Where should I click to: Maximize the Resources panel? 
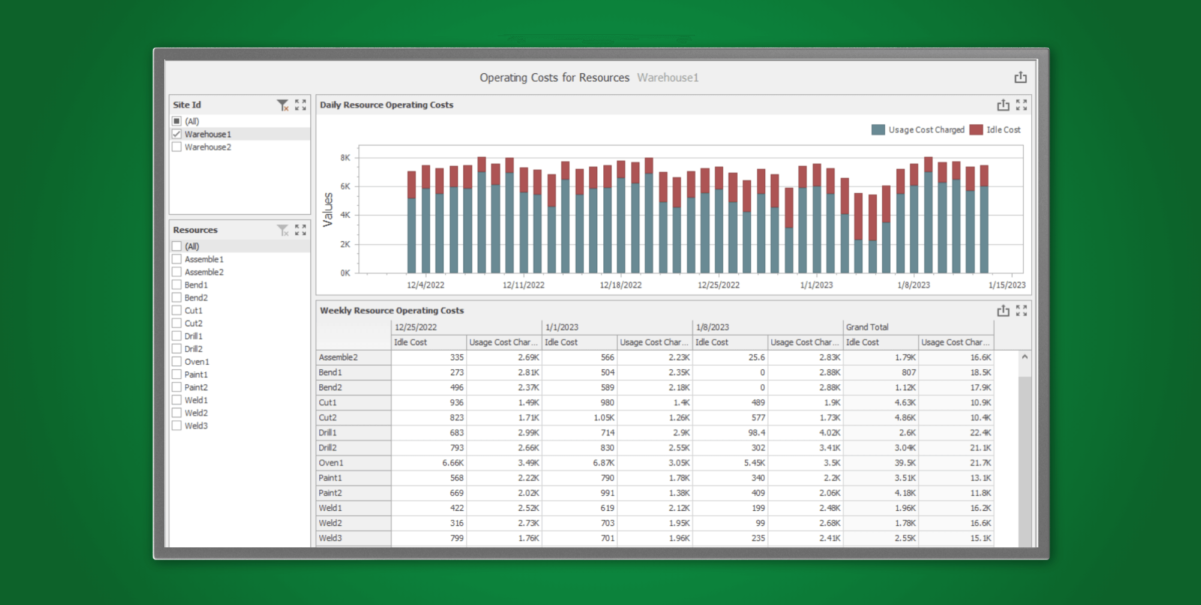pyautogui.click(x=301, y=230)
